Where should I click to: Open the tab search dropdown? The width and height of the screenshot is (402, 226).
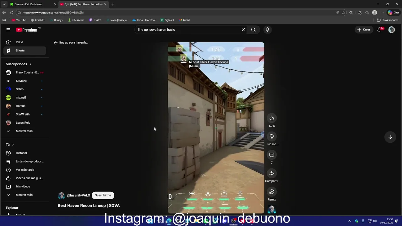4,4
